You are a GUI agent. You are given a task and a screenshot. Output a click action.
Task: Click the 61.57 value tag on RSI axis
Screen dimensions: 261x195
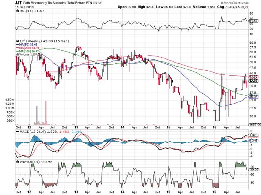pyautogui.click(x=253, y=21)
